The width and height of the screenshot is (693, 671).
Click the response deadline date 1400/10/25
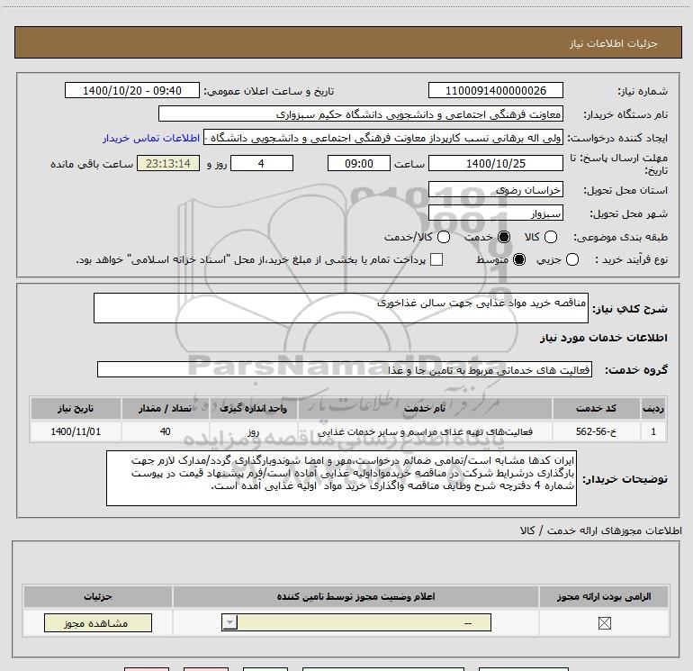[x=495, y=163]
